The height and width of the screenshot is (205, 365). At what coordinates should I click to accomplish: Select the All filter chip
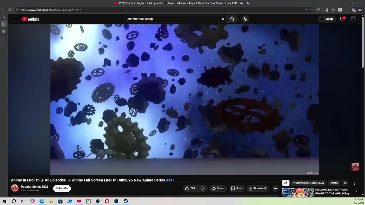click(x=286, y=183)
